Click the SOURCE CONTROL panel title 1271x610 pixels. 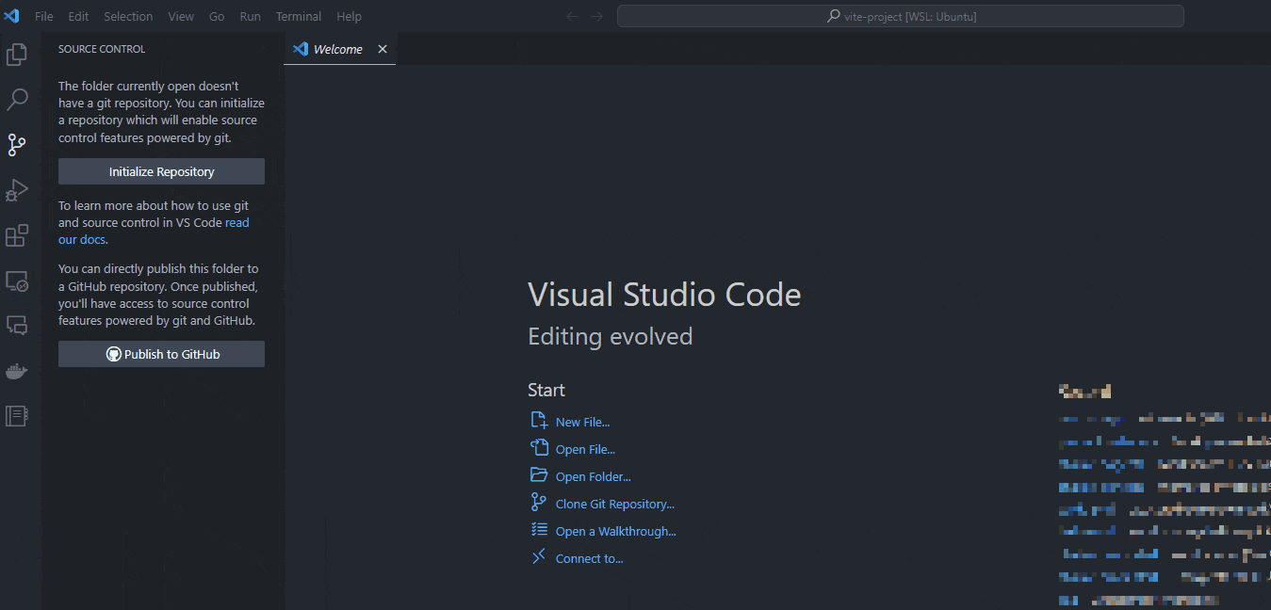[x=102, y=49]
